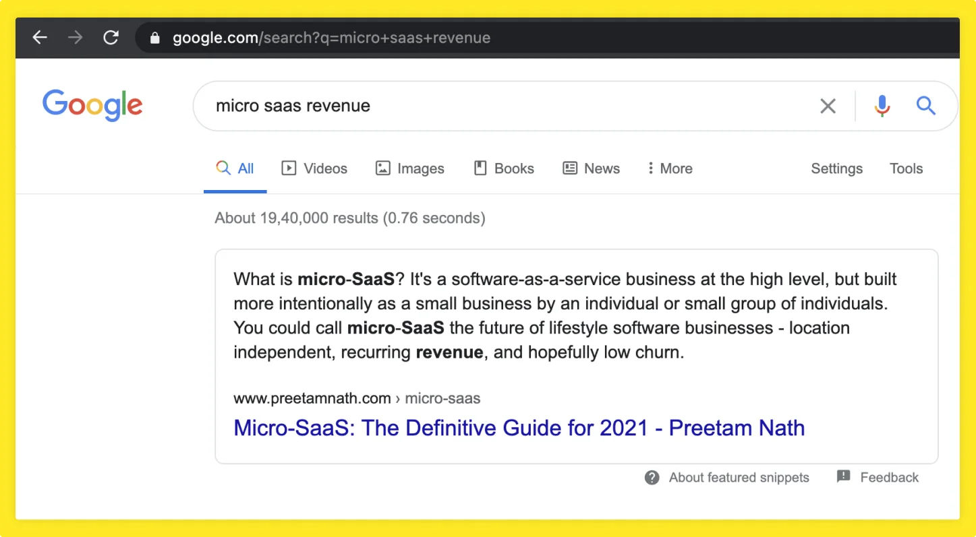Click the browser back arrow

tap(40, 38)
